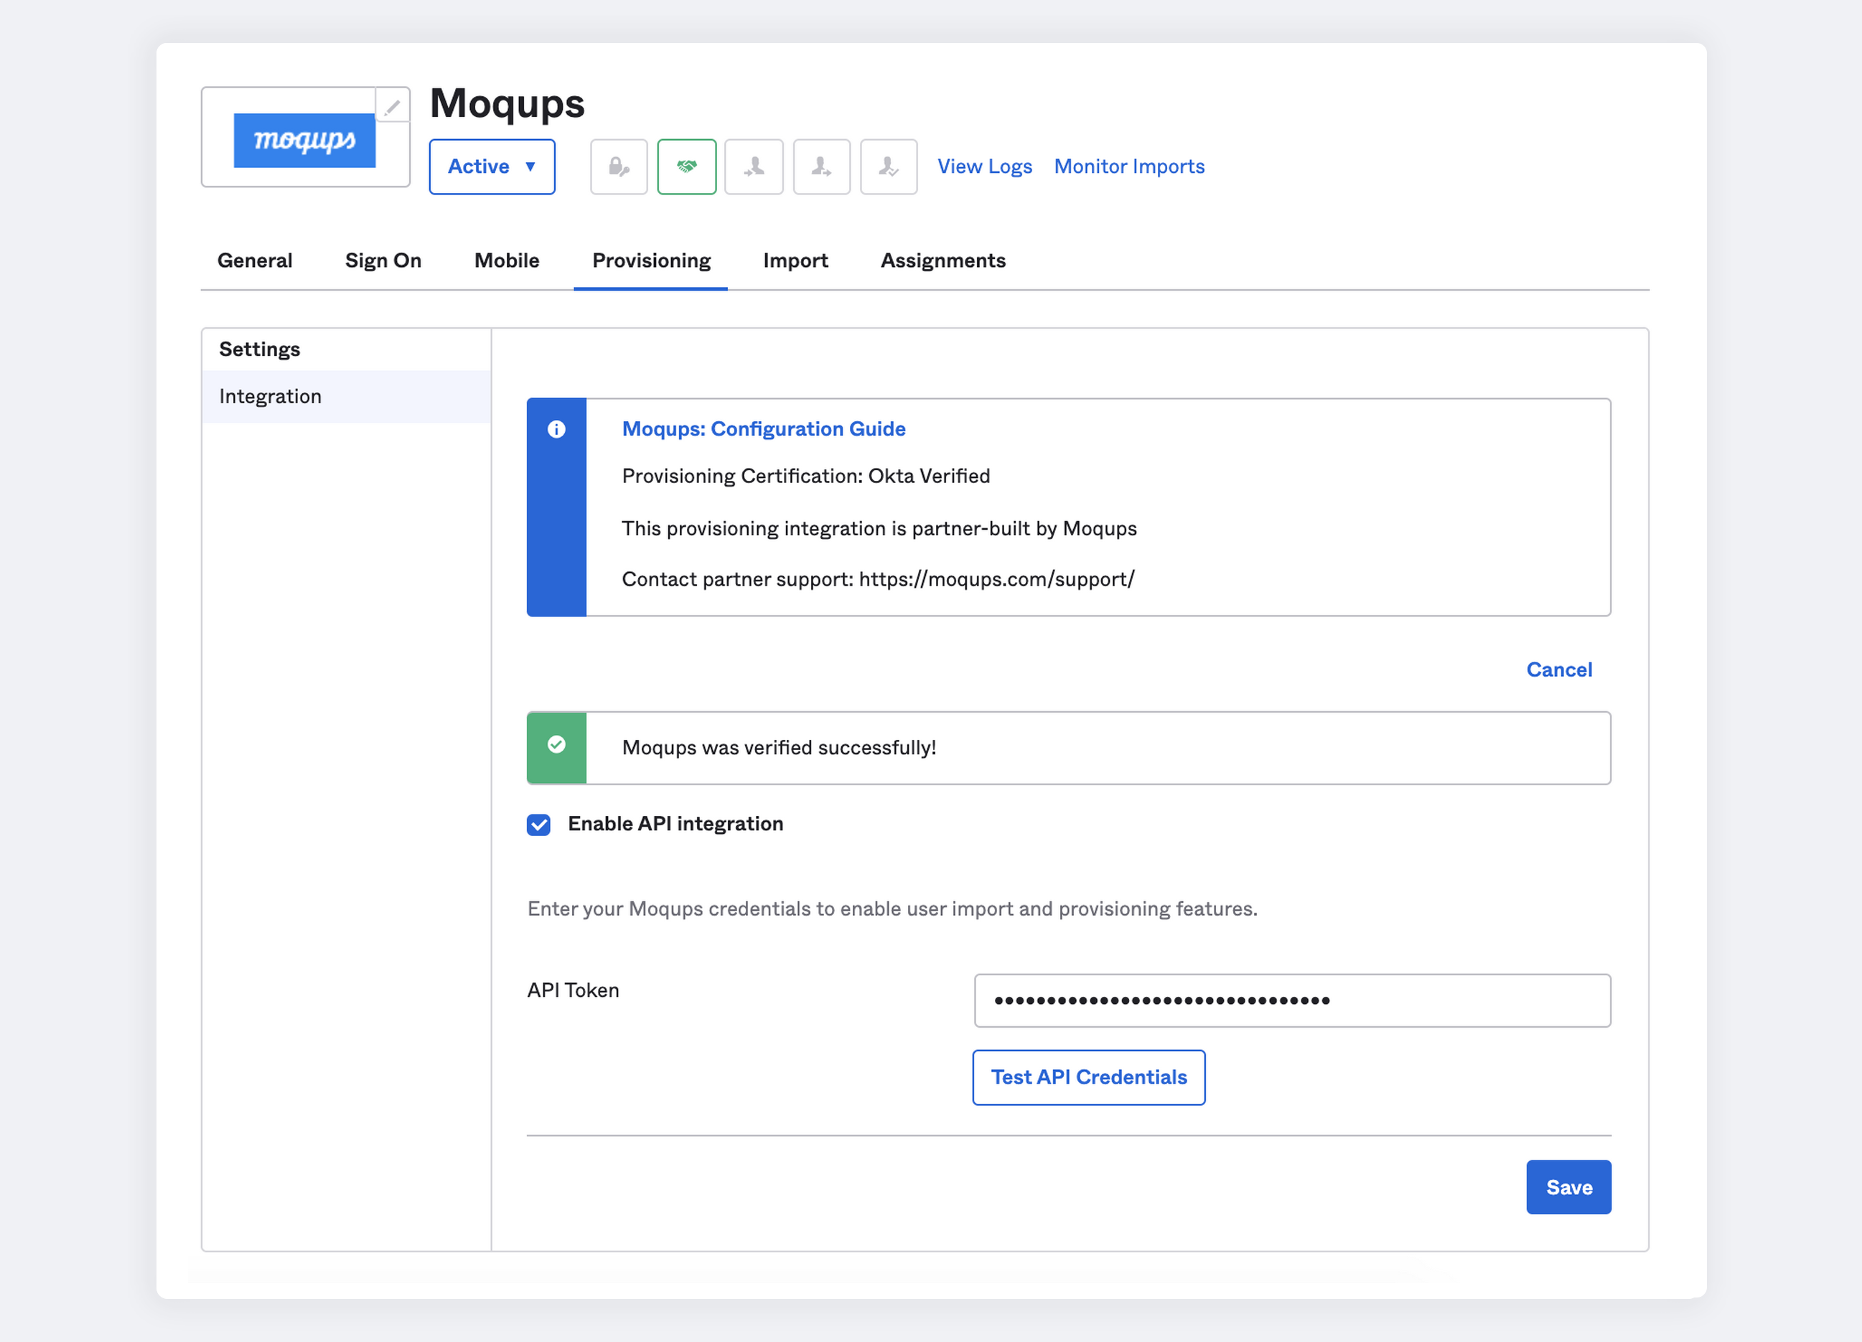Go to the Import tab
This screenshot has height=1342, width=1862.
(x=795, y=261)
